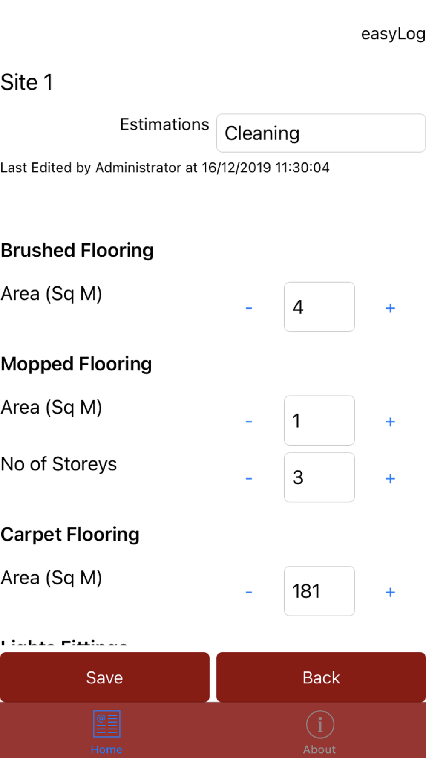426x758 pixels.
Task: Increase No of Storeys value
Action: click(x=390, y=478)
